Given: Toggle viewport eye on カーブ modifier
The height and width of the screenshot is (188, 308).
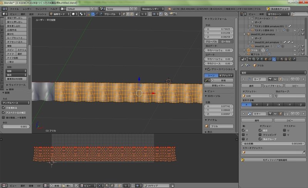Looking at the screenshot, I should point(275,79).
